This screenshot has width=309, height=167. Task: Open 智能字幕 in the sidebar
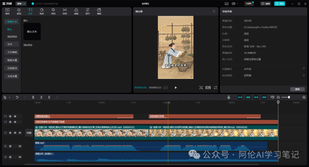point(11,60)
